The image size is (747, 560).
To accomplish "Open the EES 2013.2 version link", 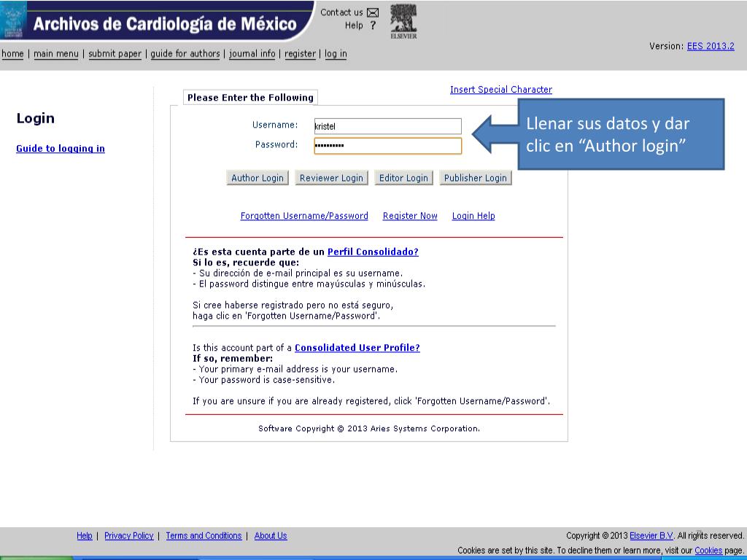I will (x=711, y=46).
